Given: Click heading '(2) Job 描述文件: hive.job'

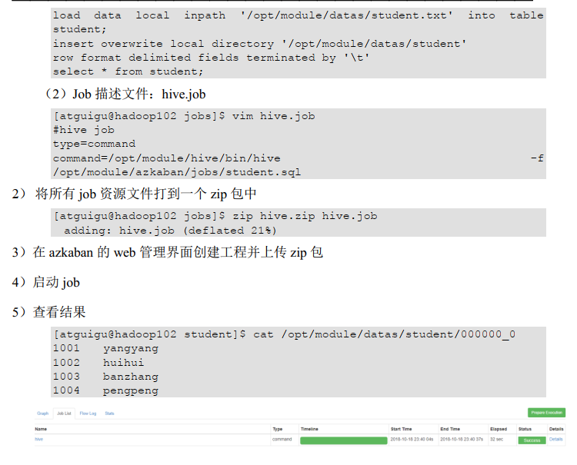Looking at the screenshot, I should click(125, 94).
